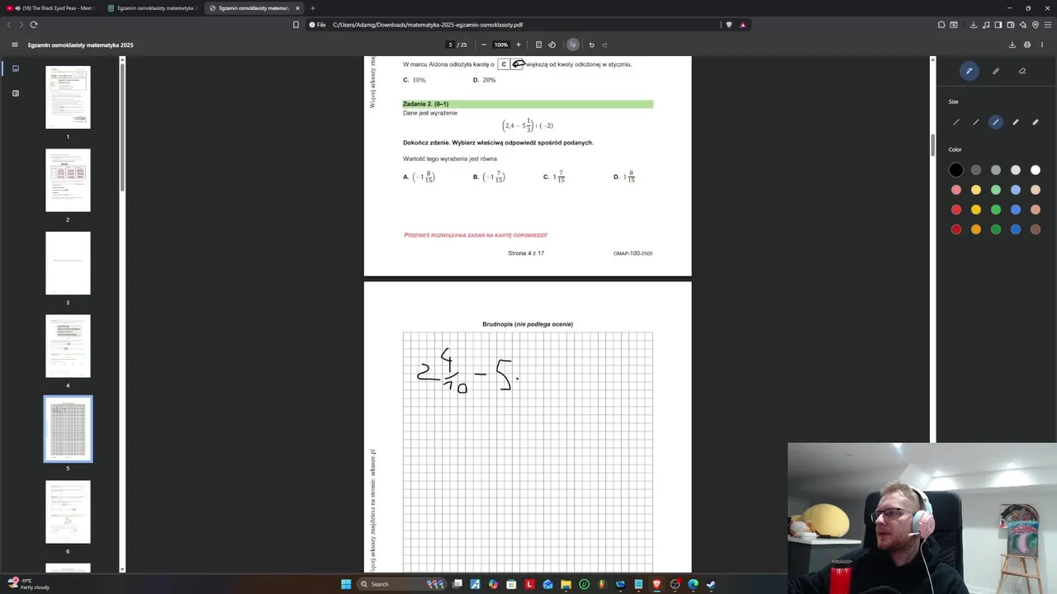The image size is (1057, 594).
Task: Open page 1 thumbnail
Action: [68, 97]
